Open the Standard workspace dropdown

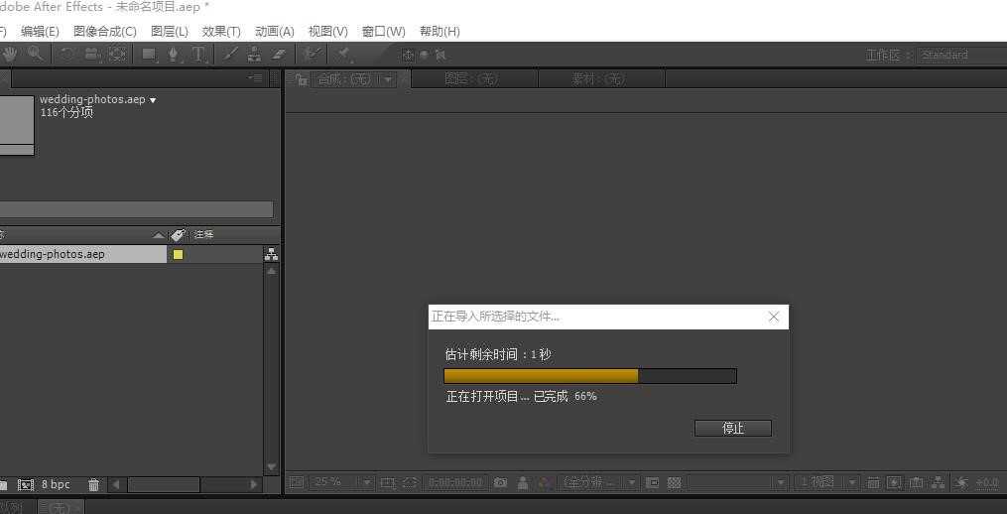pos(960,56)
